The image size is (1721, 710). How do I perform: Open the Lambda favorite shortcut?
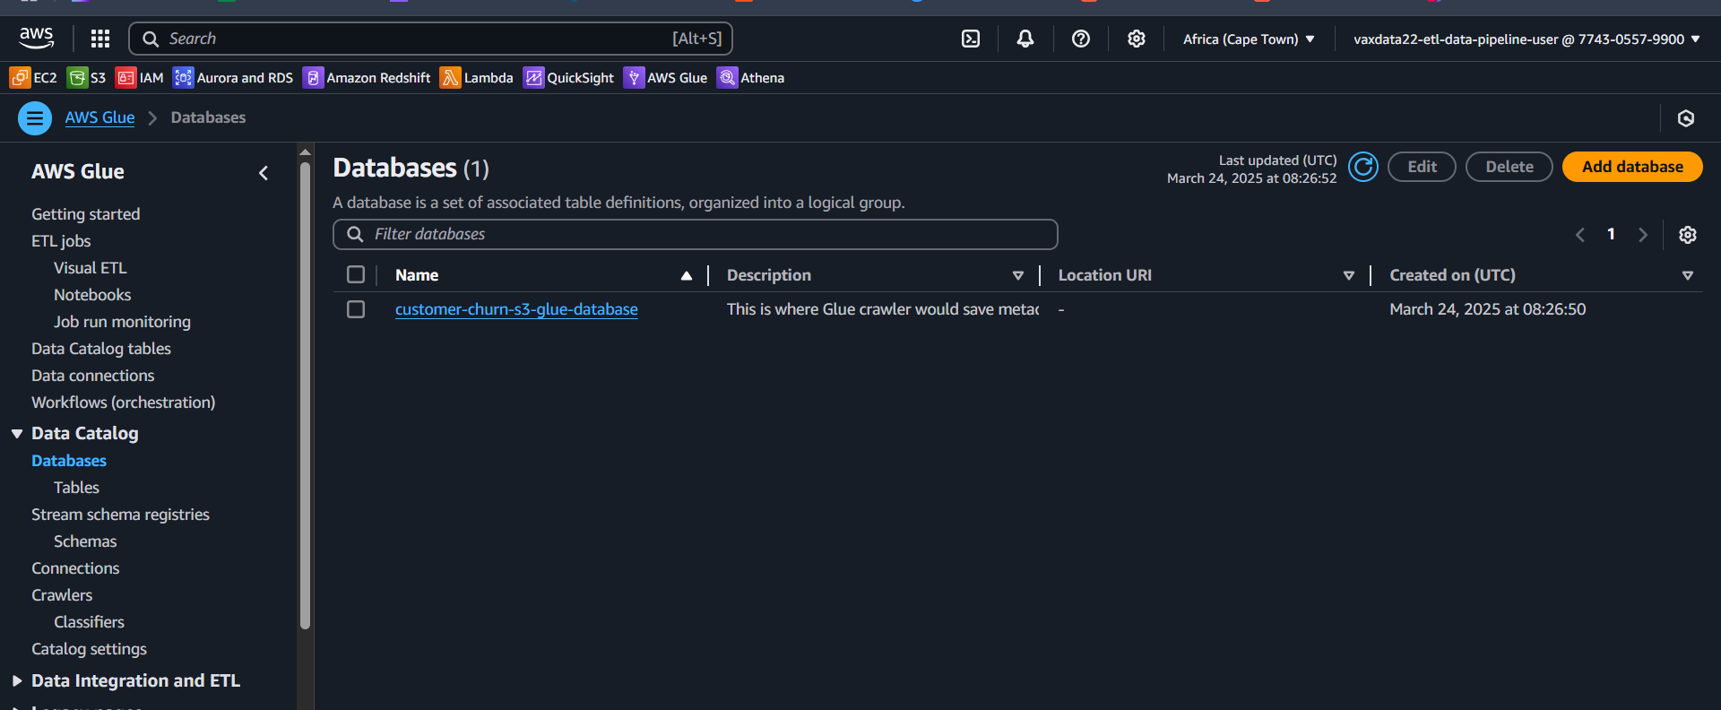(x=477, y=78)
